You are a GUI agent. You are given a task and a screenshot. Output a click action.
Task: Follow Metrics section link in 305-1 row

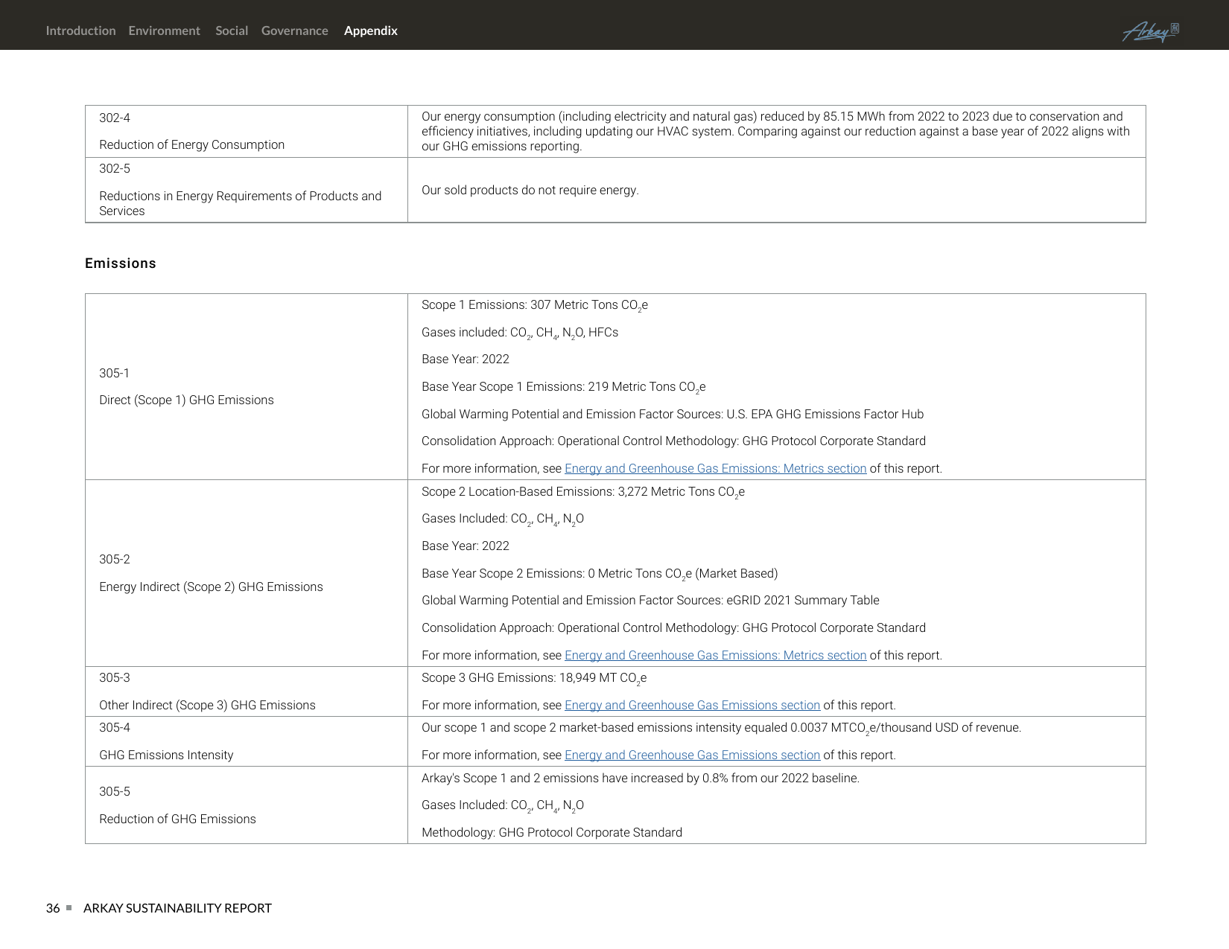tap(715, 468)
